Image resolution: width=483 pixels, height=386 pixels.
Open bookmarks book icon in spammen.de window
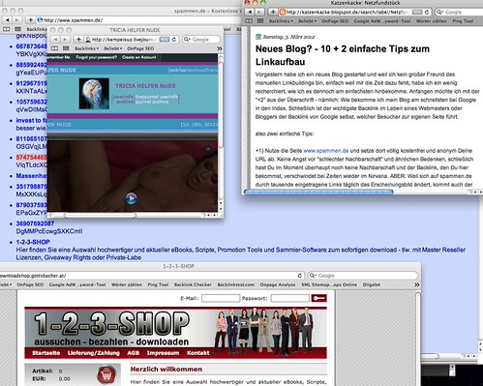click(6, 29)
